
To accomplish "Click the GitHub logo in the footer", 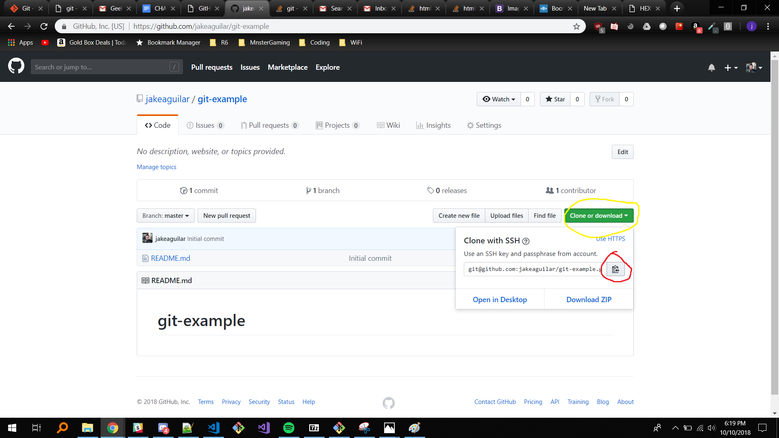I will (x=388, y=403).
